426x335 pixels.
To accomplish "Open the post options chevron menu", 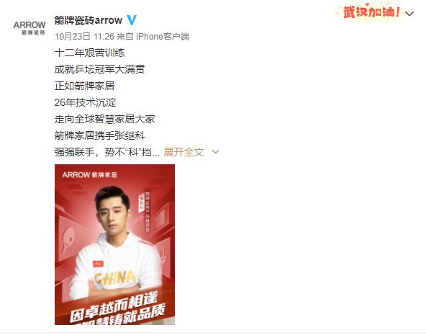I will click(x=409, y=14).
